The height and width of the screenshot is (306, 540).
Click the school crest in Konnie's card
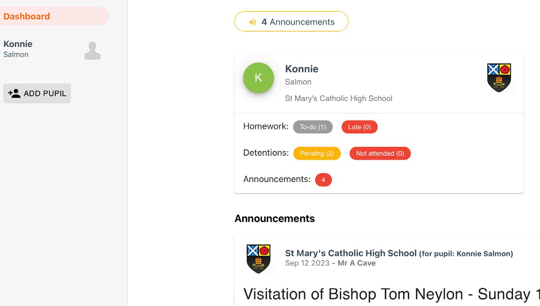click(499, 78)
